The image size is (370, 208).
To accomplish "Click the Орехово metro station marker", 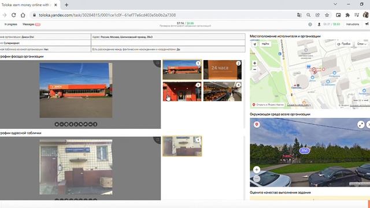I will (296, 86).
